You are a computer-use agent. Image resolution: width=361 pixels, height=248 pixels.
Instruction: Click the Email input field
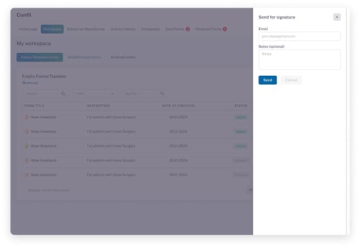tap(300, 37)
